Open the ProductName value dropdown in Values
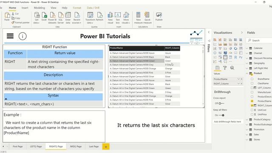This screenshot has height=153, width=272. (238, 79)
